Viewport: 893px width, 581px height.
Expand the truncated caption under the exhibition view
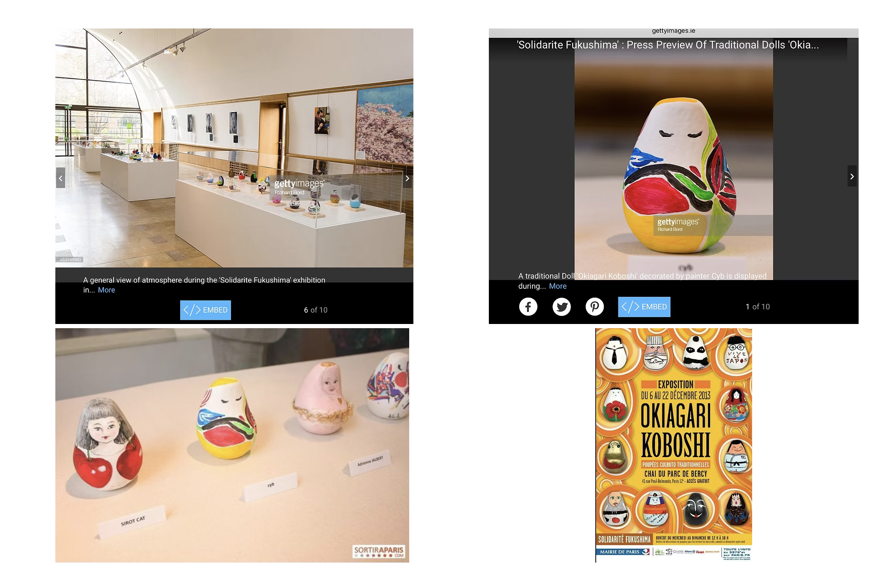[106, 290]
